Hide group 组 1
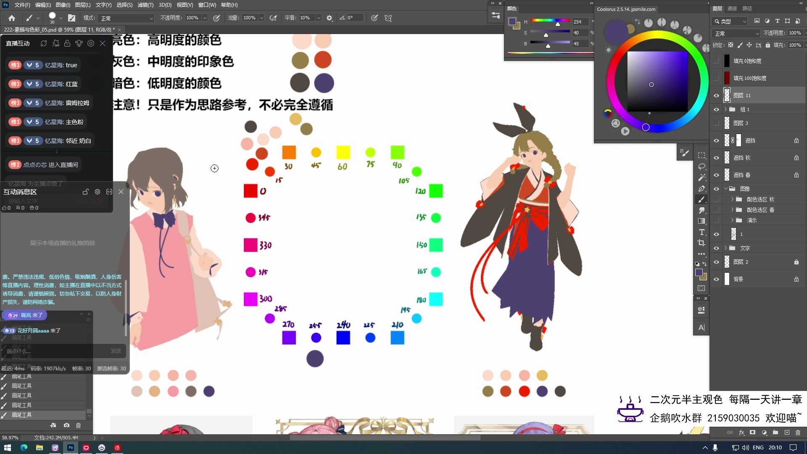 717,109
